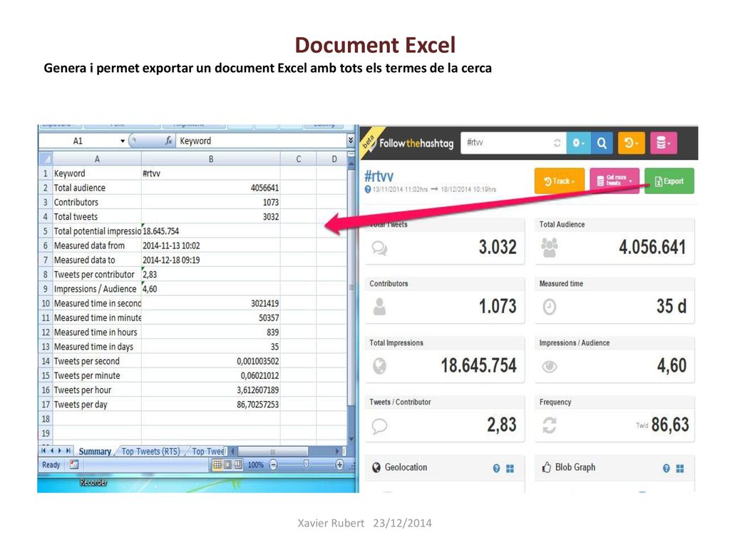Click the Followthehashtag logo
730x548 pixels.
(416, 143)
